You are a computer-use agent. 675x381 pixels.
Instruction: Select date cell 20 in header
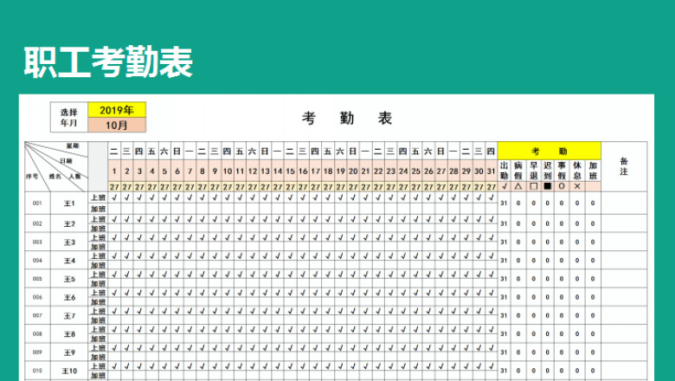[353, 171]
